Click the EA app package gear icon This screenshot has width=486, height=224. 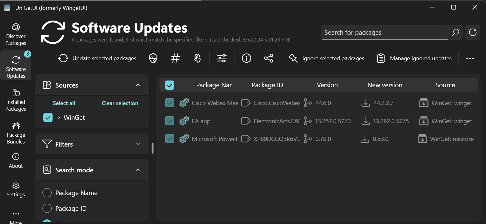coord(184,121)
